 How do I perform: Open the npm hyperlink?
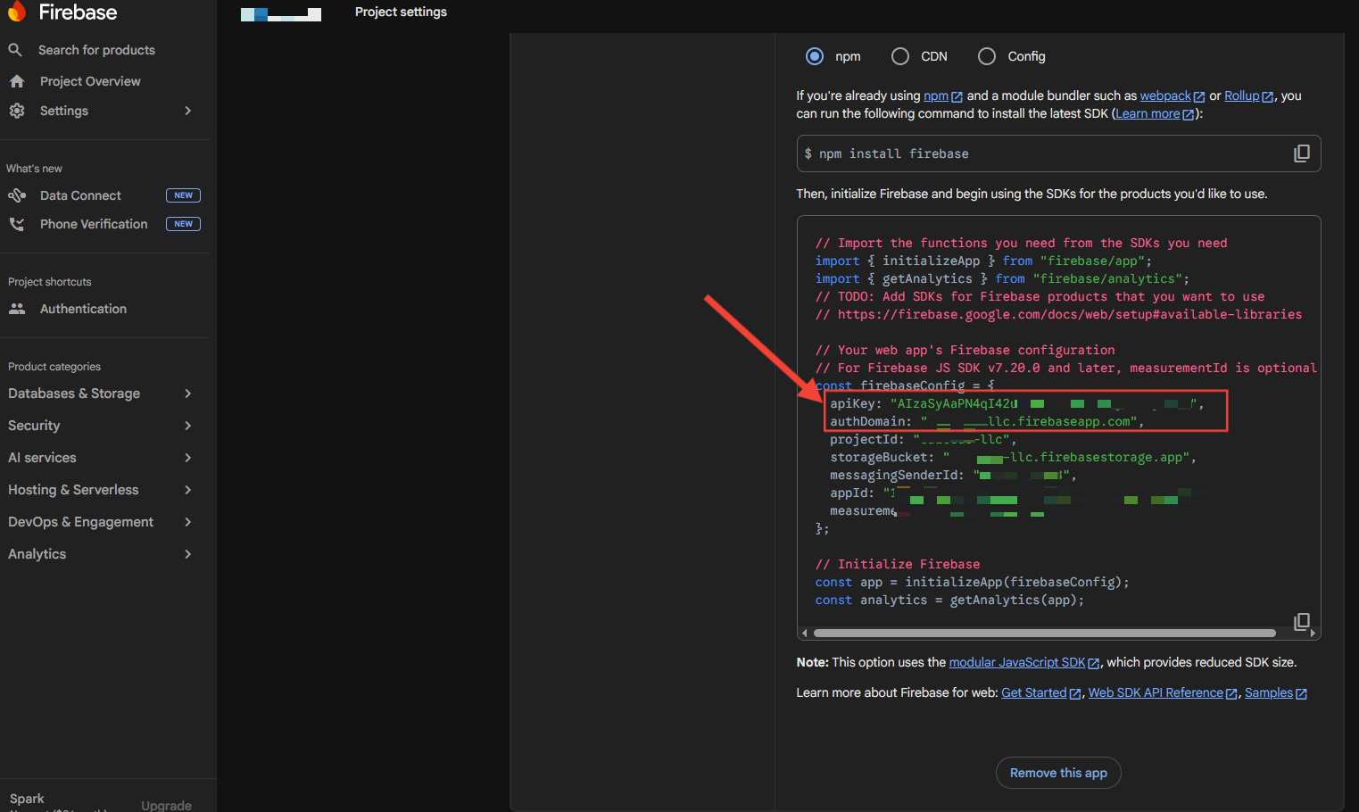tap(935, 95)
